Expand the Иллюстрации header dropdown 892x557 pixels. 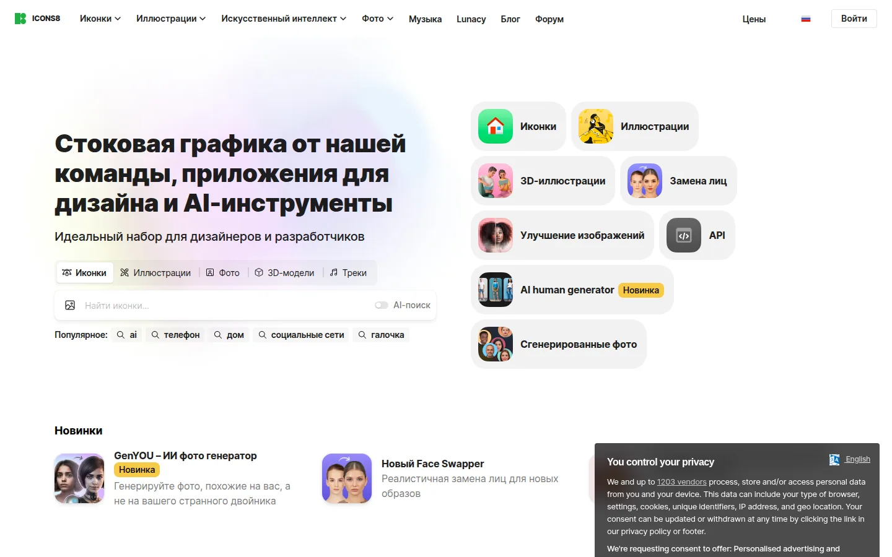171,19
